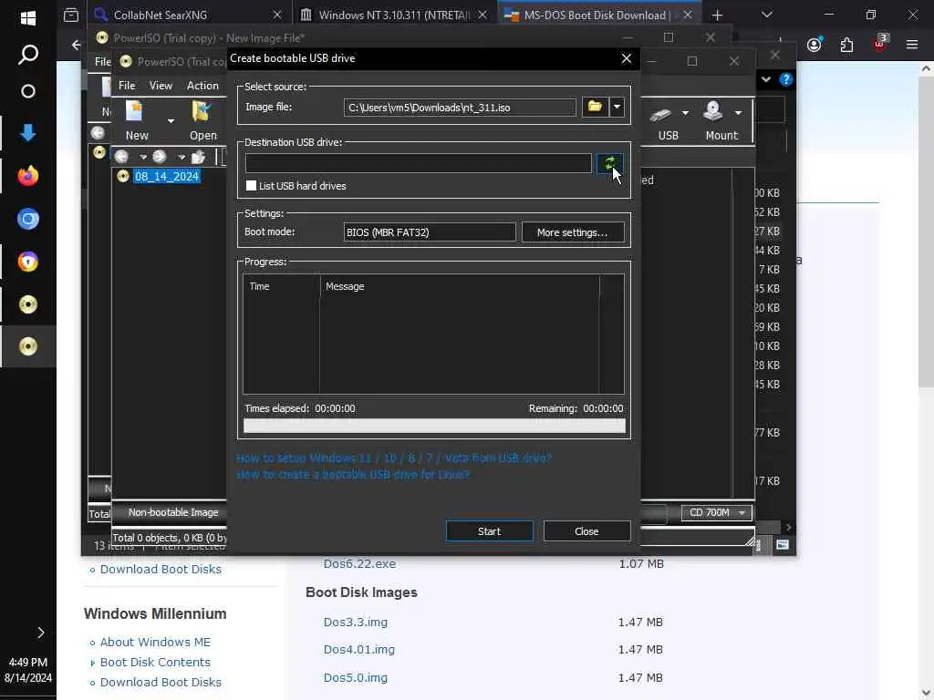Click the red uBlock extension icon
The width and height of the screenshot is (934, 700).
coord(879,44)
